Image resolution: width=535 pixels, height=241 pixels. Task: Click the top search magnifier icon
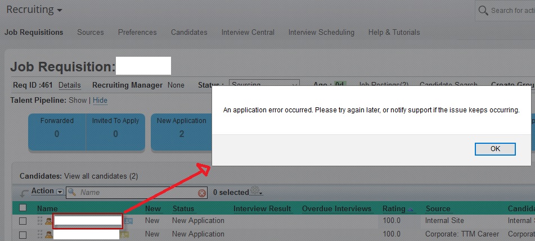pos(483,11)
